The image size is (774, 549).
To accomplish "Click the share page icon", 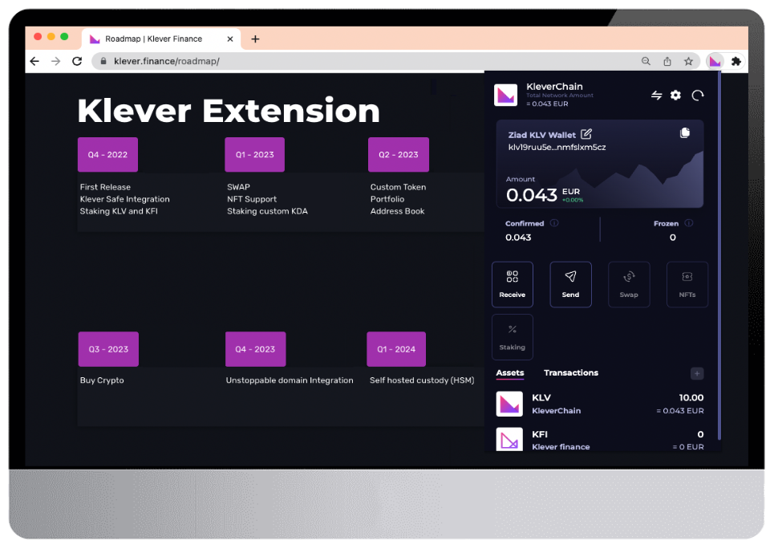I will click(x=667, y=61).
